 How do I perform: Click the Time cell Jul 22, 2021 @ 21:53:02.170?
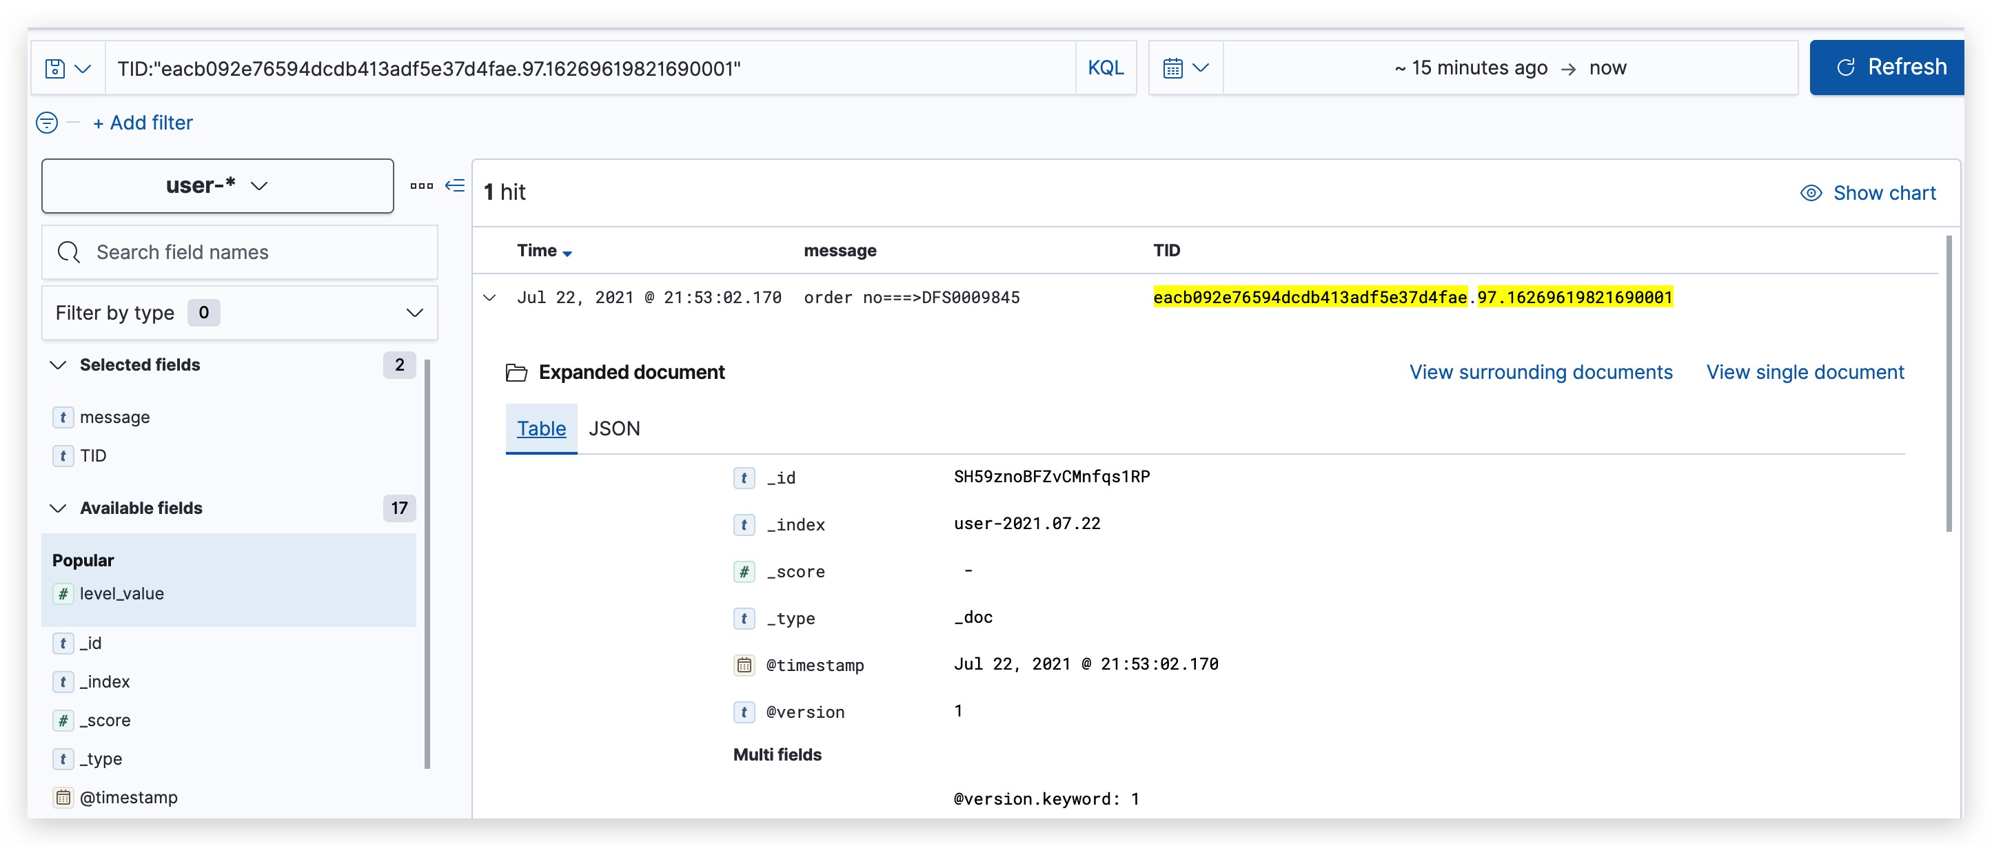click(x=649, y=298)
